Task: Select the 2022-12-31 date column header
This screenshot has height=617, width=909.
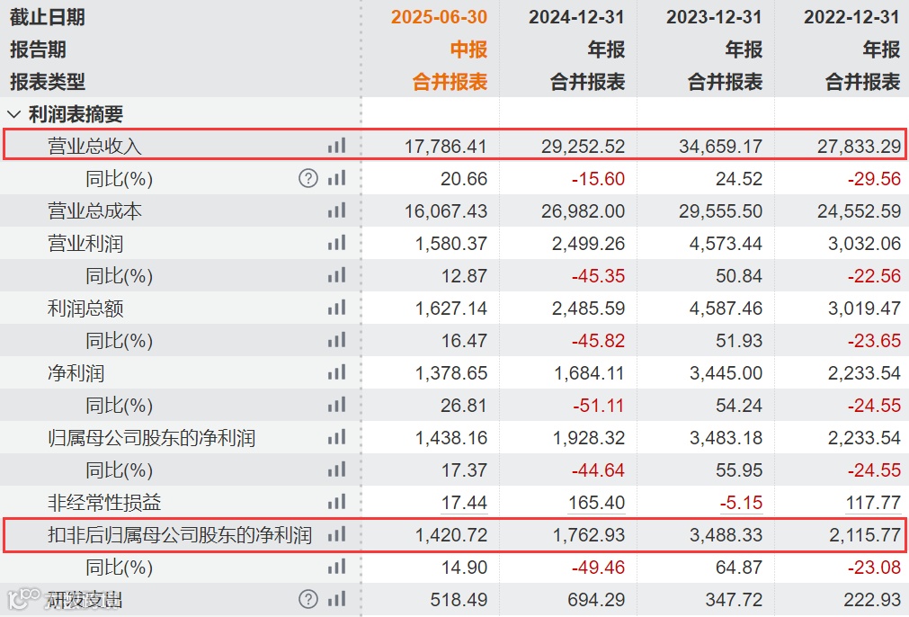Action: coord(851,17)
